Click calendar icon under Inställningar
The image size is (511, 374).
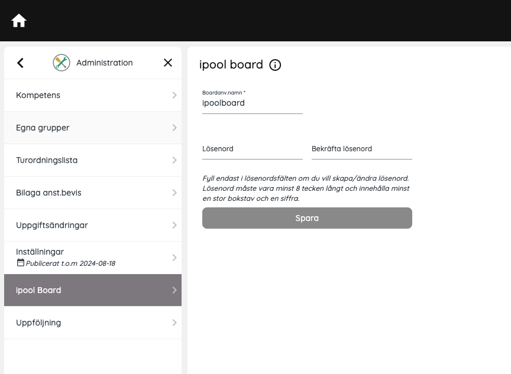click(21, 262)
